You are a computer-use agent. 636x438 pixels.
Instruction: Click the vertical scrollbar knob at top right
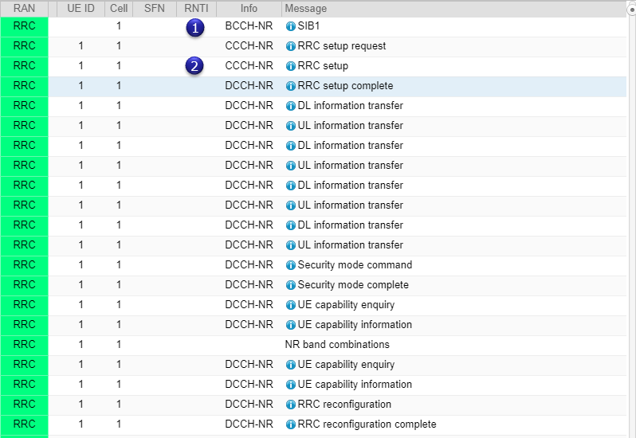click(633, 10)
